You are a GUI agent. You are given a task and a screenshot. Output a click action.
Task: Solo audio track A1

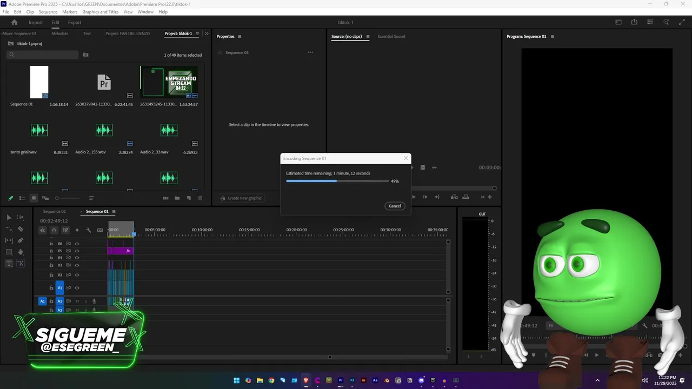(x=85, y=301)
